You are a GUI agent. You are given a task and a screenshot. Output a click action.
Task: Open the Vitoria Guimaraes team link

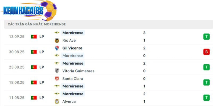tap(78, 71)
